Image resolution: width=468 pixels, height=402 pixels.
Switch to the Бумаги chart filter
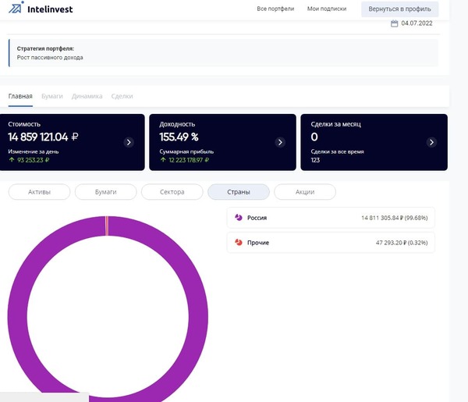(105, 192)
